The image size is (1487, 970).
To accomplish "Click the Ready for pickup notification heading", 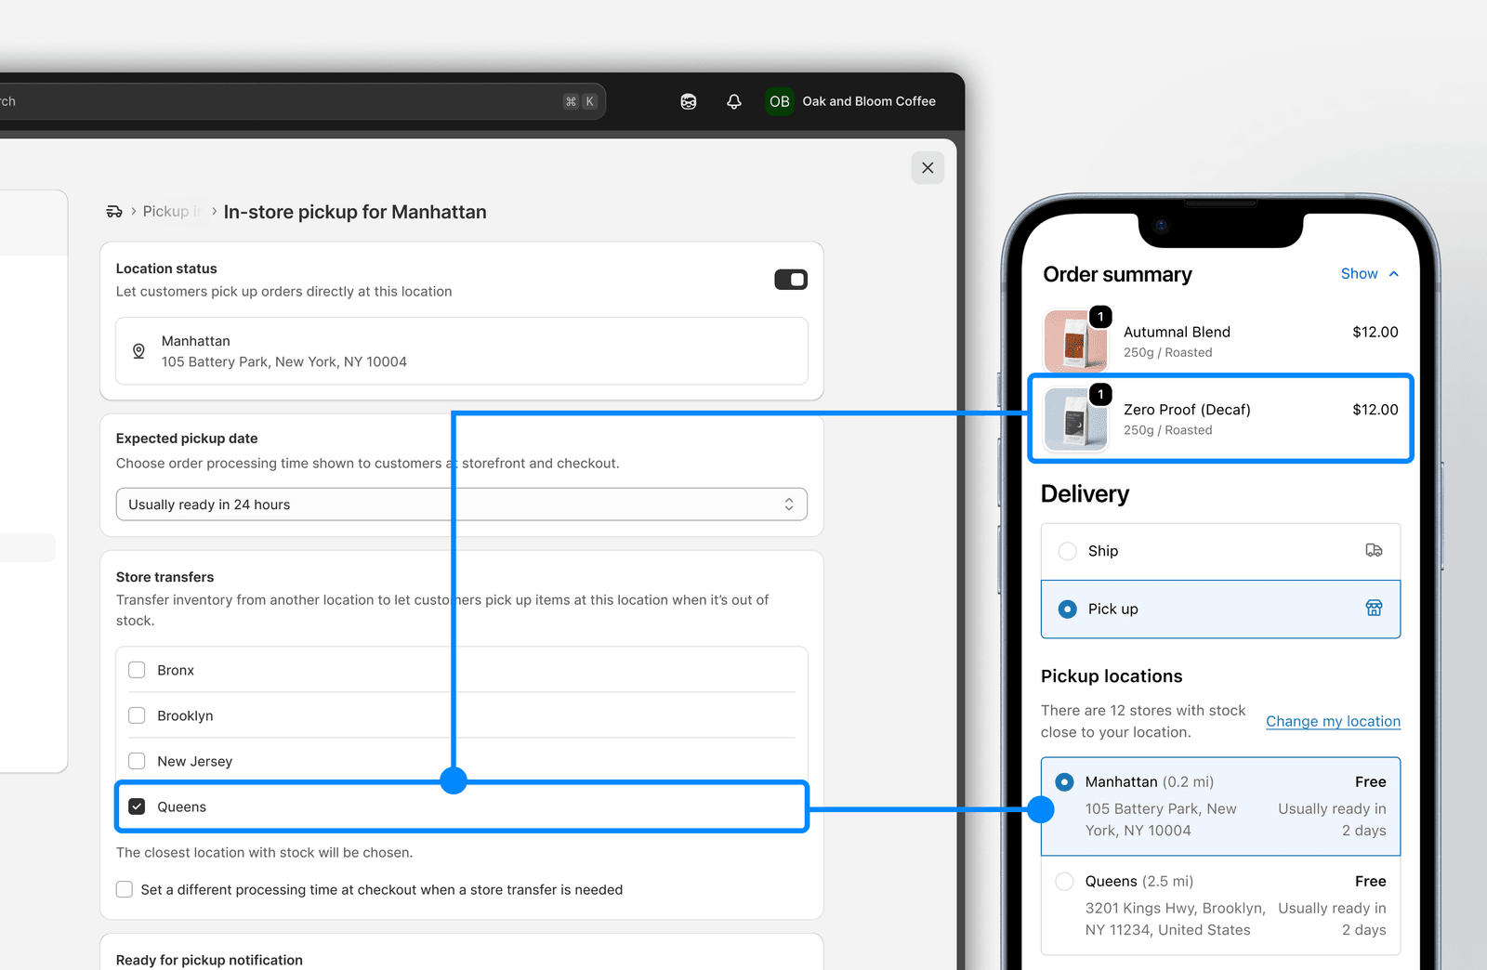I will (x=209, y=960).
